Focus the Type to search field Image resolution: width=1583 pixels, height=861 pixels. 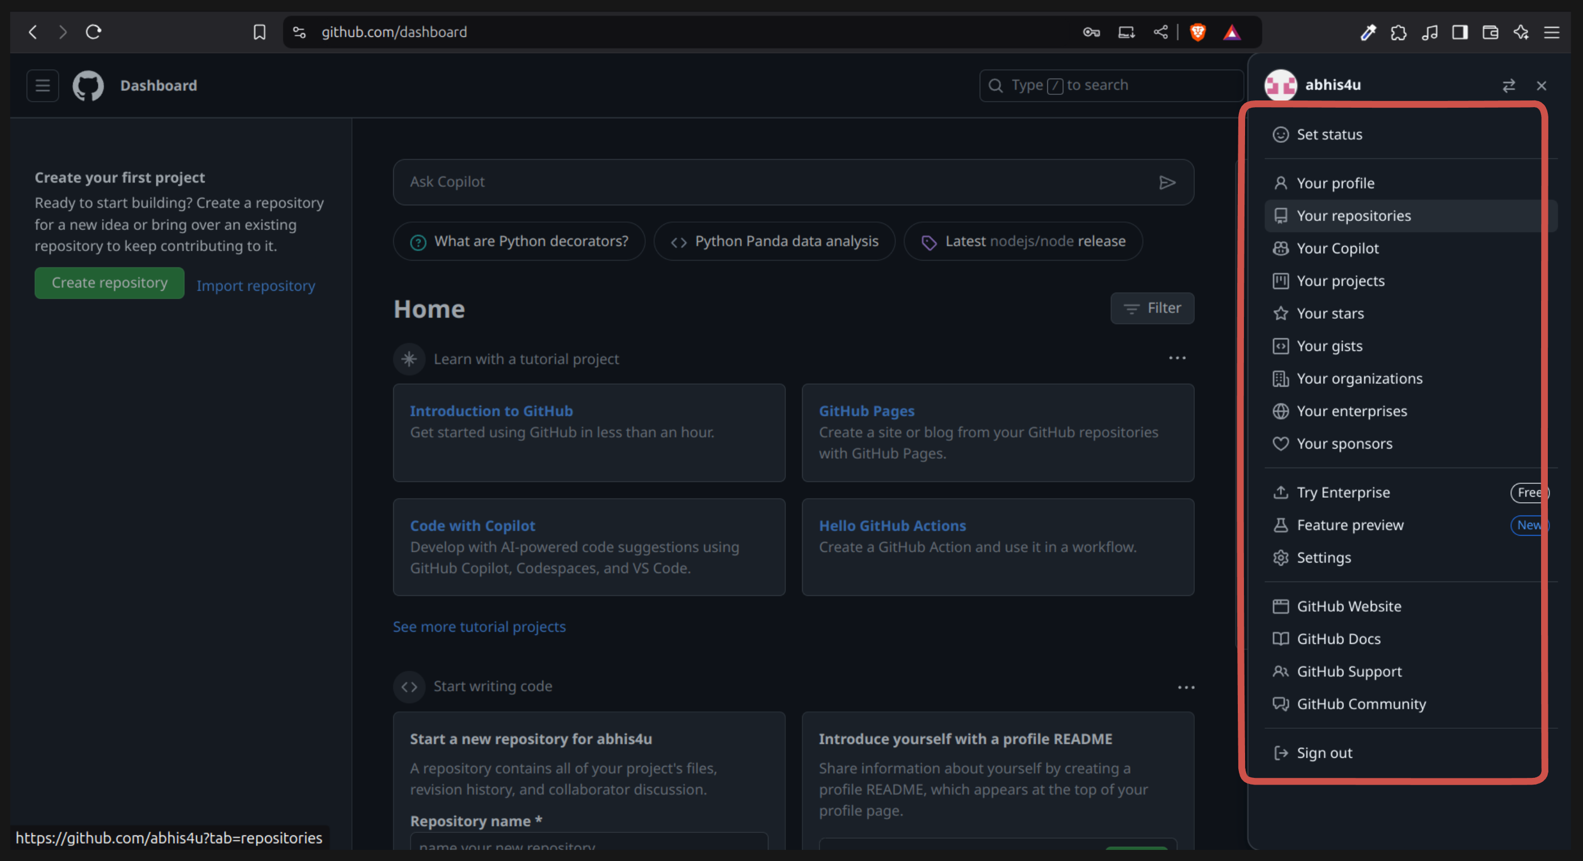[1110, 85]
